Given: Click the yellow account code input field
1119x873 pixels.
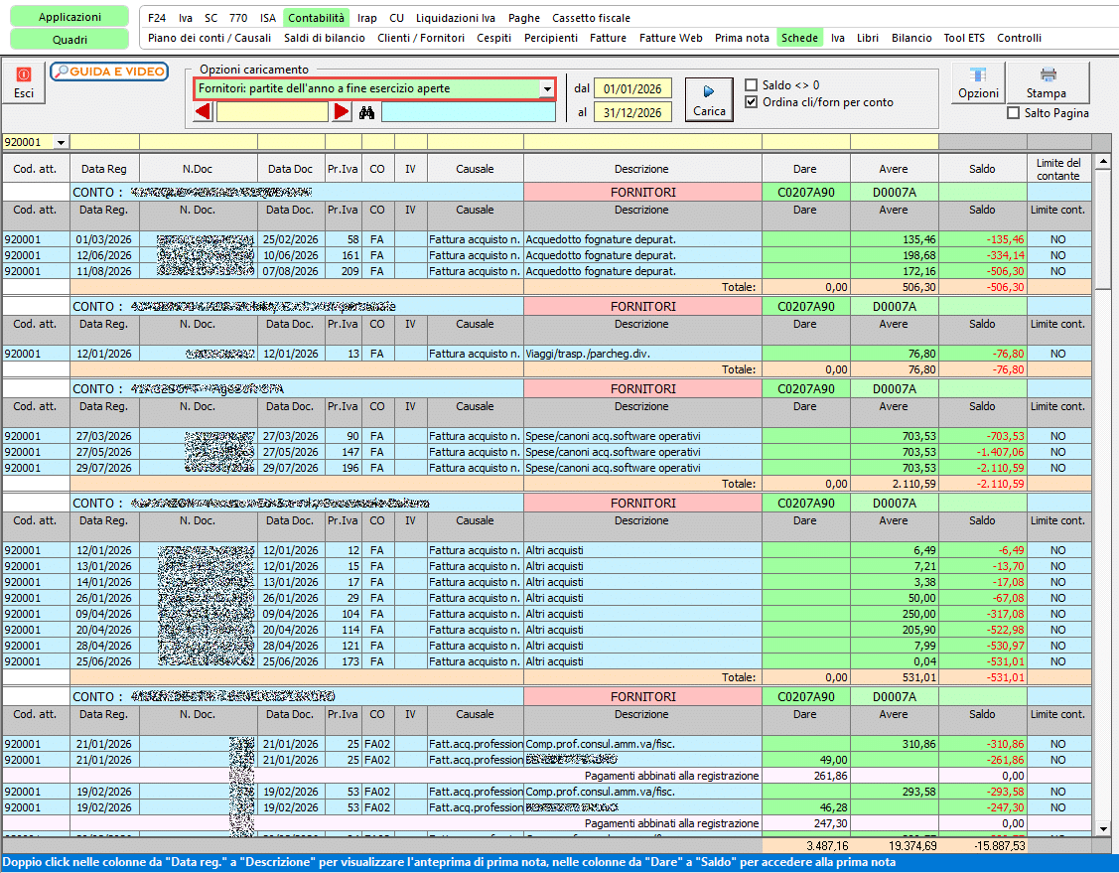Looking at the screenshot, I should (272, 112).
